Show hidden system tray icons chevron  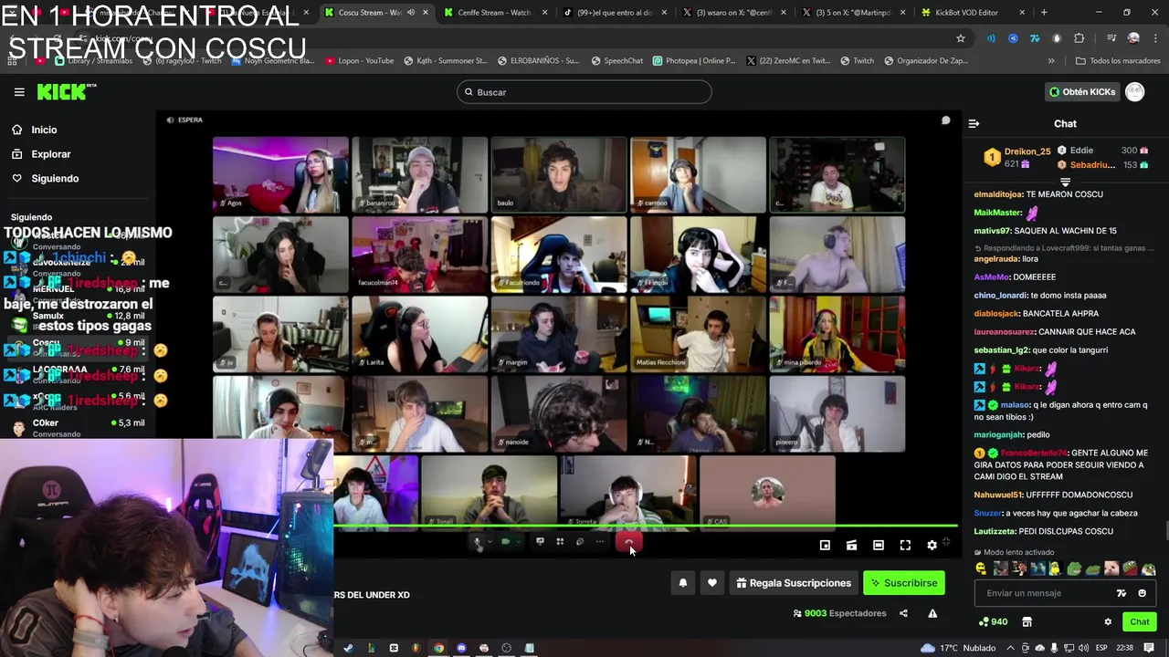(x=1012, y=648)
